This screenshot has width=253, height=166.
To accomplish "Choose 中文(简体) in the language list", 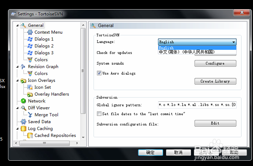I will pyautogui.click(x=197, y=52).
